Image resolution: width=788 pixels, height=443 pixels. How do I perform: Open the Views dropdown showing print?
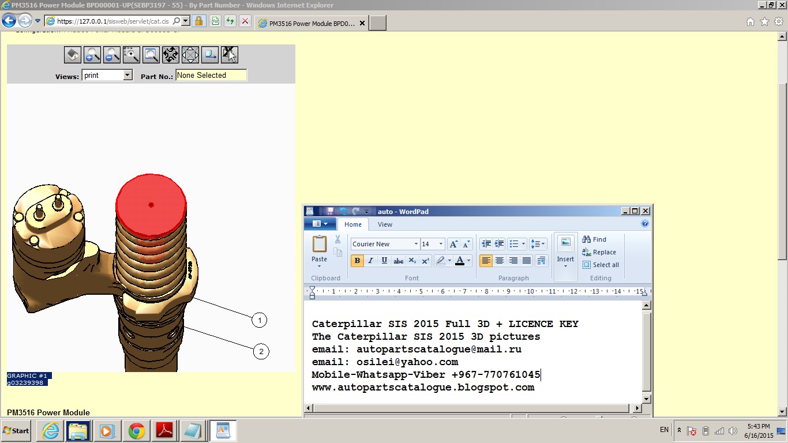point(108,76)
